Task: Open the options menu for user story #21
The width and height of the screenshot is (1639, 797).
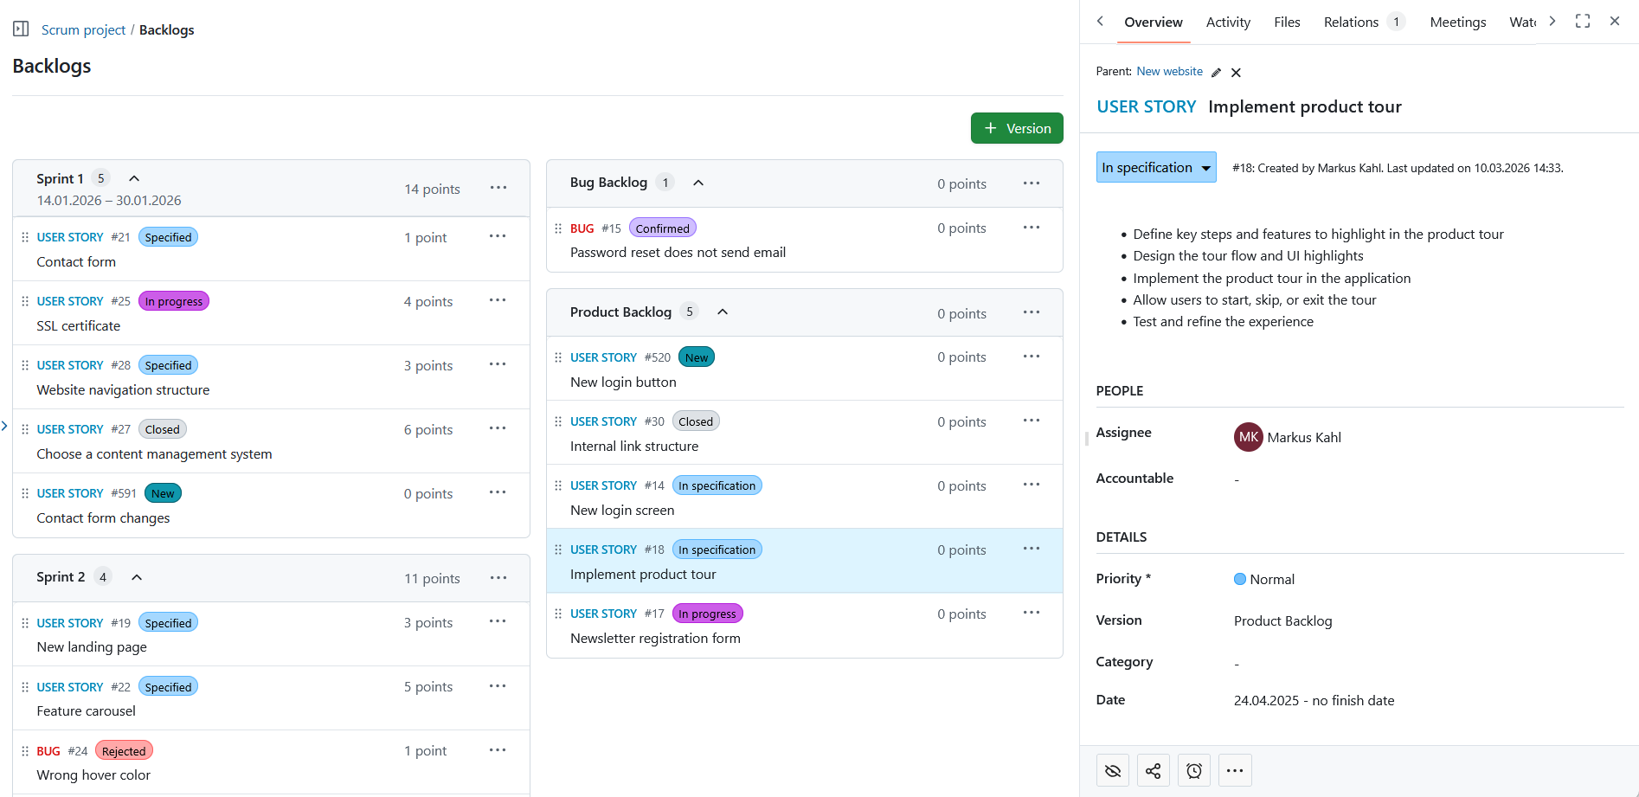Action: (498, 235)
